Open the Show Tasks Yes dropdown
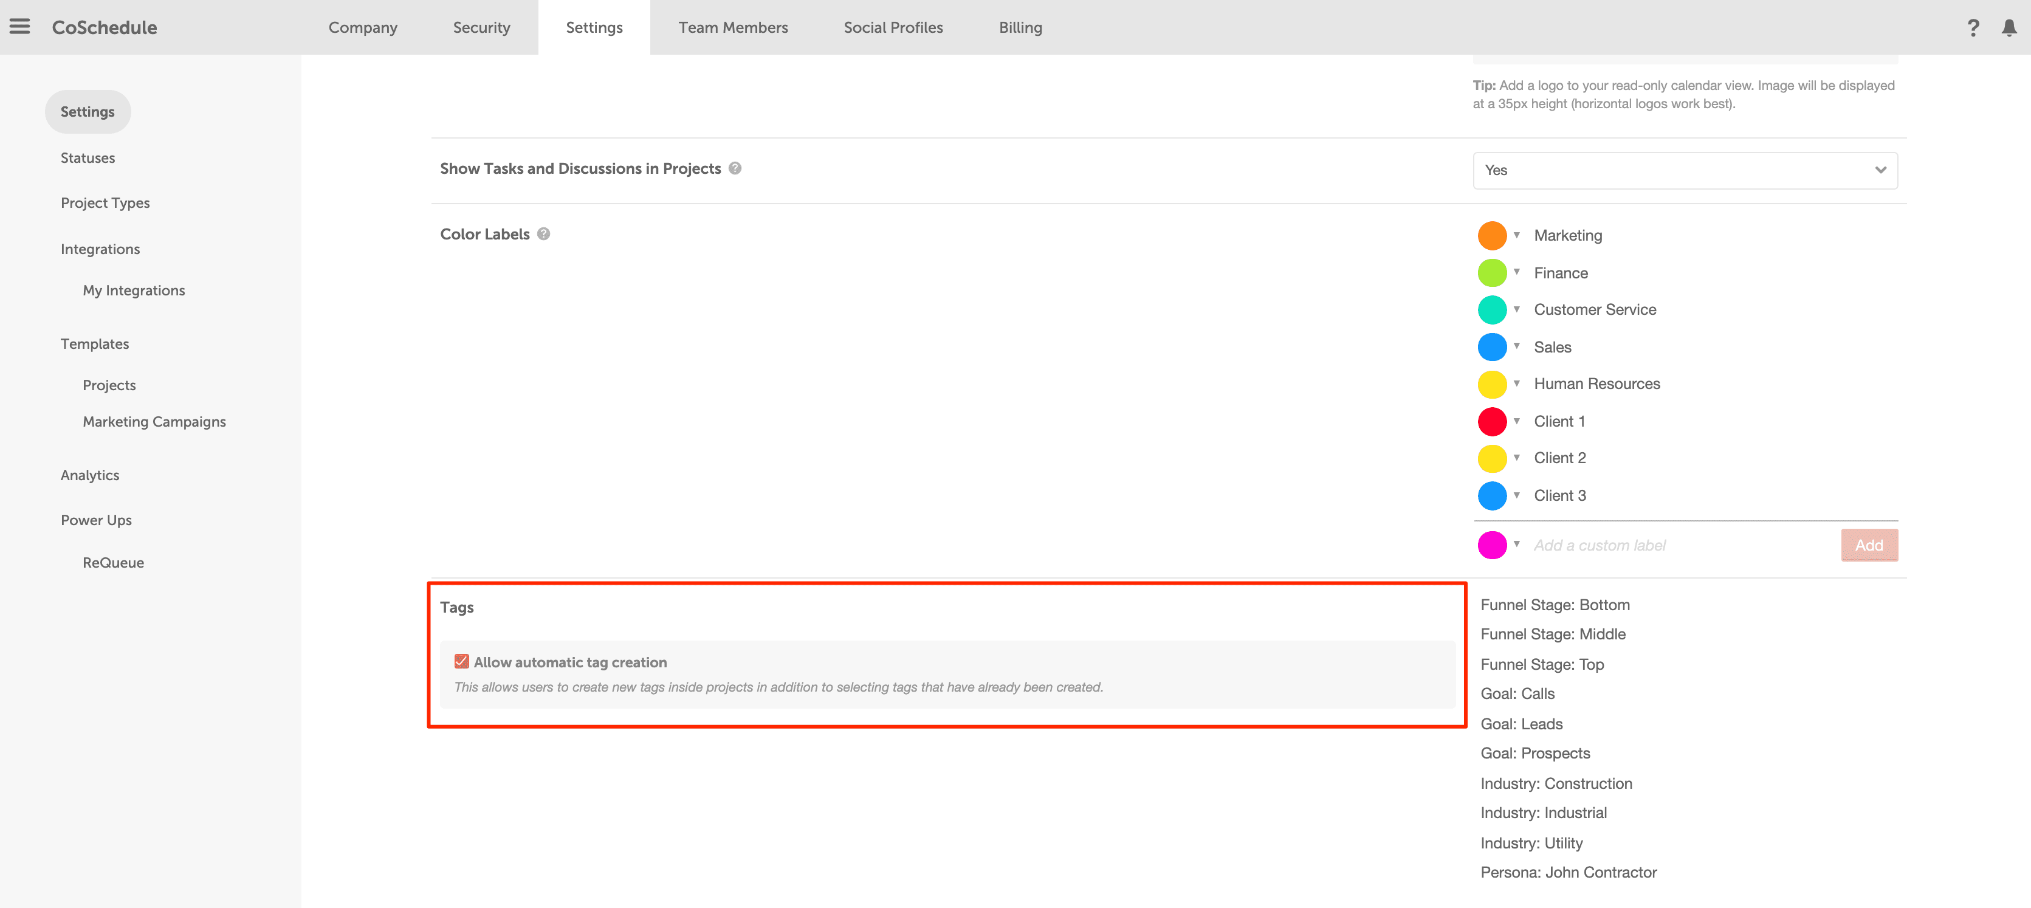 coord(1685,170)
